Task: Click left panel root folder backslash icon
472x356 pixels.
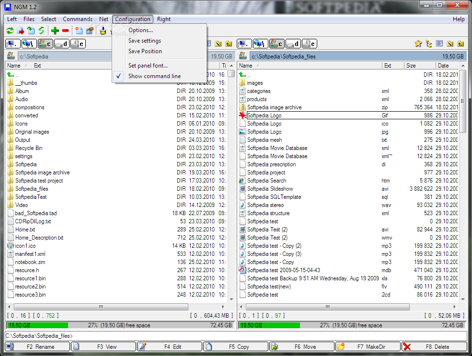Action: [x=218, y=44]
